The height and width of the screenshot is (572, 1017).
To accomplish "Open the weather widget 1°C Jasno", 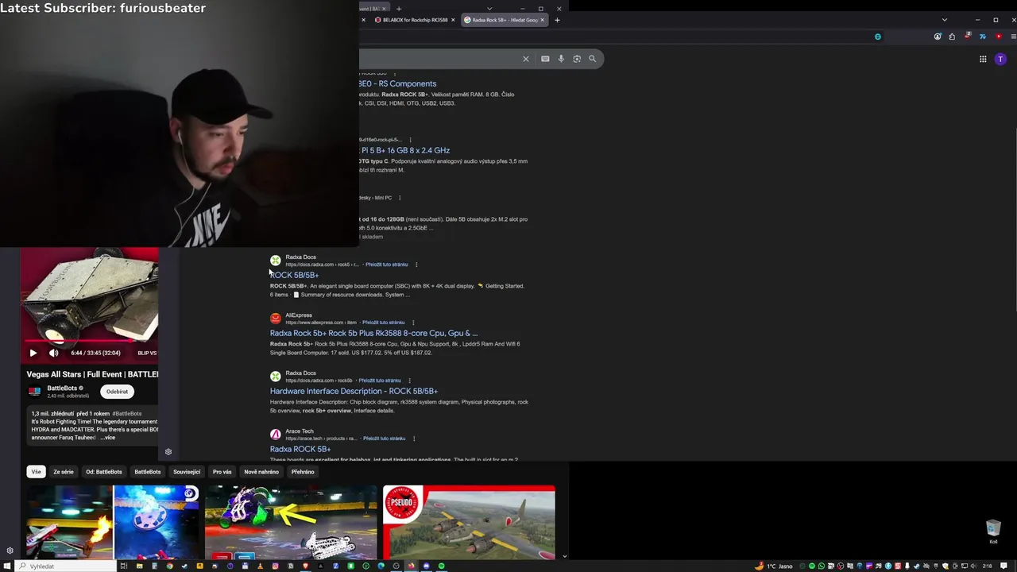I will 774,566.
